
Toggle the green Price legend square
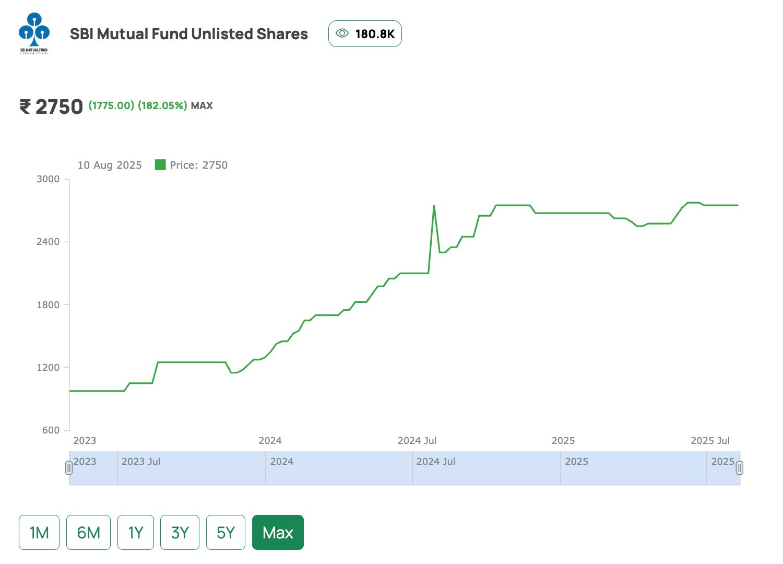tap(160, 165)
